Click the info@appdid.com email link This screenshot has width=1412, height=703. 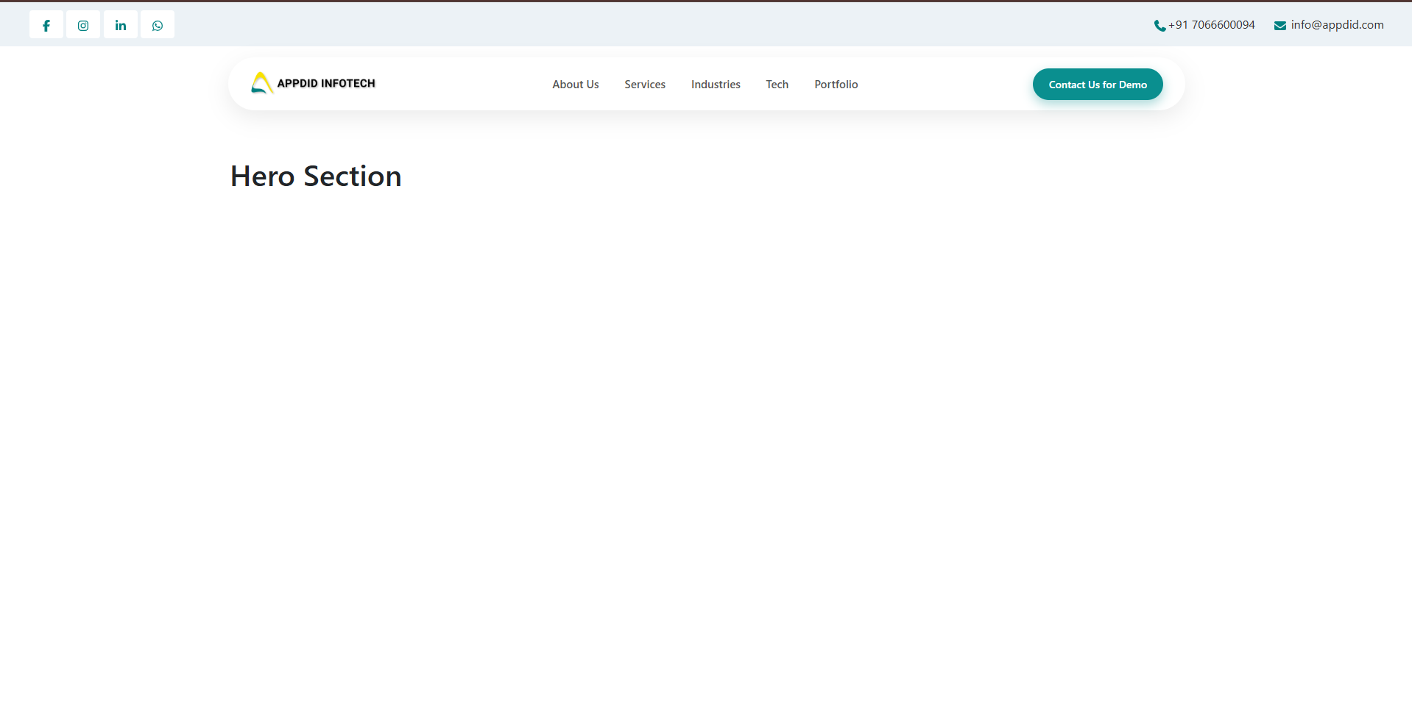point(1337,25)
